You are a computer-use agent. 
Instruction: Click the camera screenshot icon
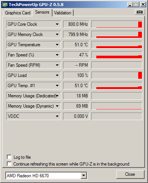(x=140, y=12)
